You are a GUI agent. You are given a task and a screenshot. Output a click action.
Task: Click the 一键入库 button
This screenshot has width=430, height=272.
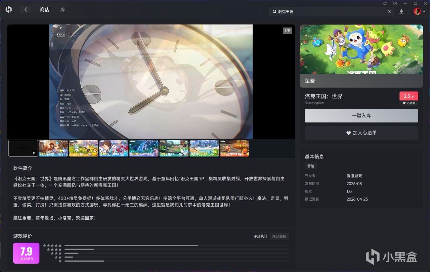pyautogui.click(x=361, y=115)
